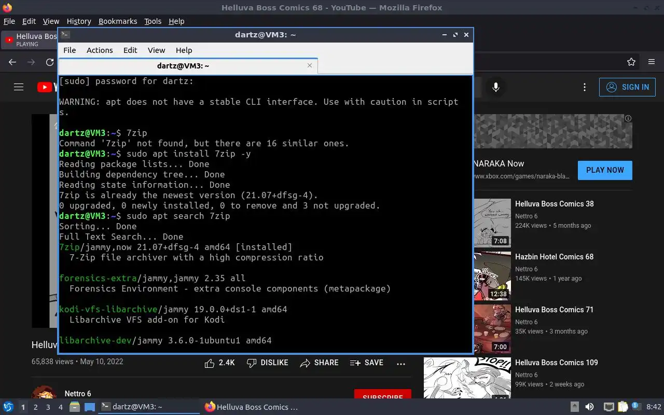Screen dimensions: 664x415
Task: Switch to workspace 3
Action: click(x=48, y=407)
